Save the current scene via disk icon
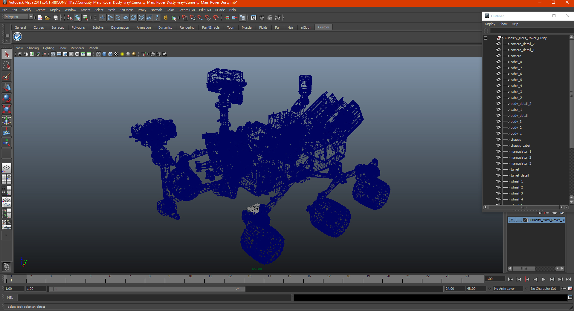This screenshot has width=574, height=311. tap(55, 18)
